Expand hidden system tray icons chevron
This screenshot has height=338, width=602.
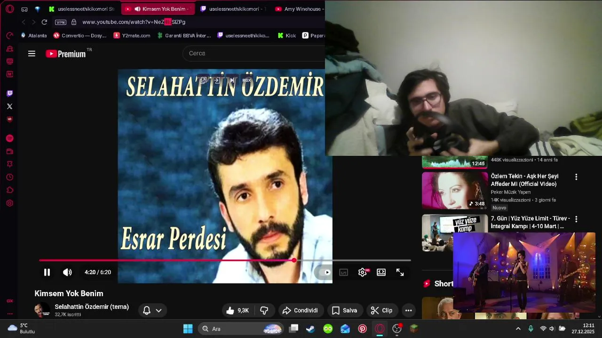point(518,329)
